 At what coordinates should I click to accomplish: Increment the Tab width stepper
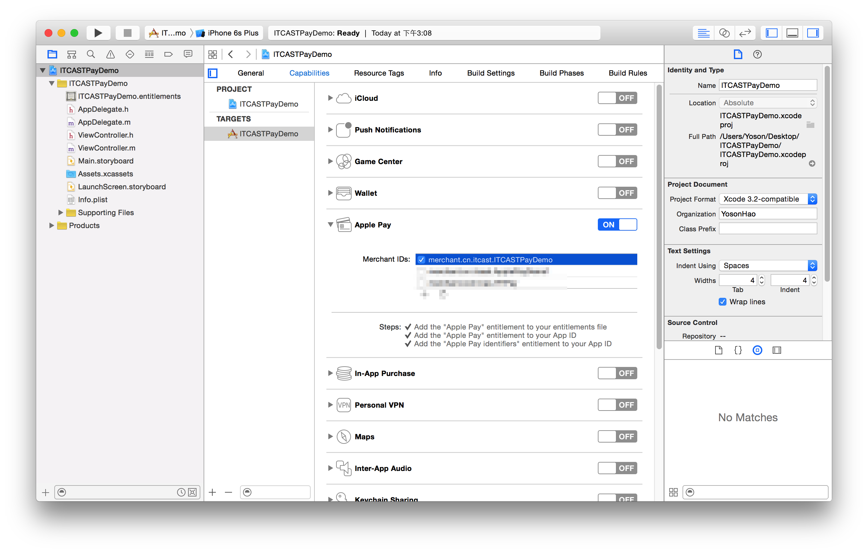(x=761, y=278)
